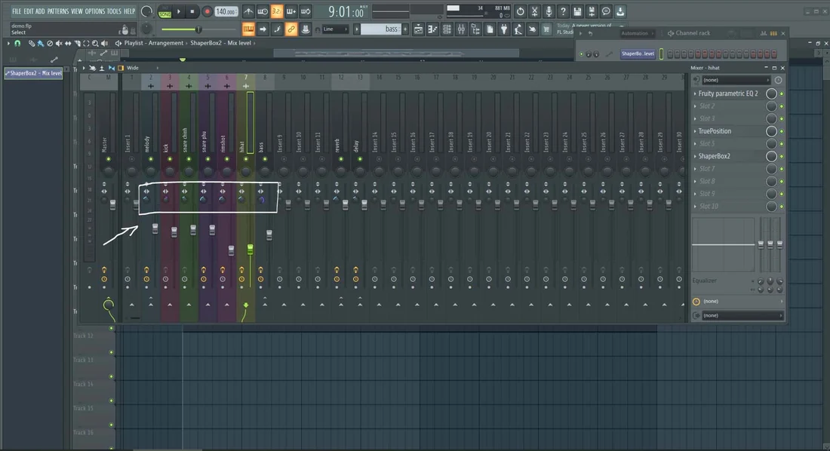Open Automation group dropdown in Channel rack

pos(638,33)
